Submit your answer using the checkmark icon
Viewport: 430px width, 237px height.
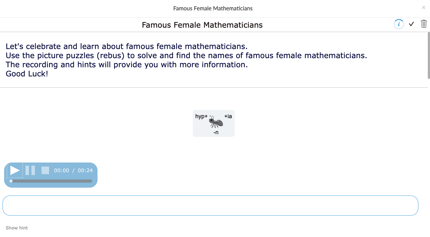(x=411, y=24)
